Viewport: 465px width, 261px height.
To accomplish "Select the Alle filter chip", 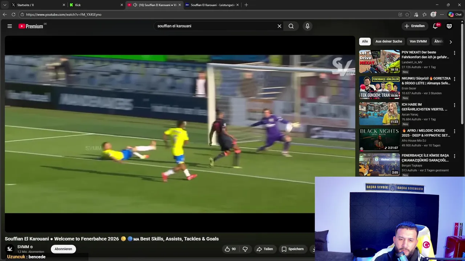I will (x=365, y=41).
